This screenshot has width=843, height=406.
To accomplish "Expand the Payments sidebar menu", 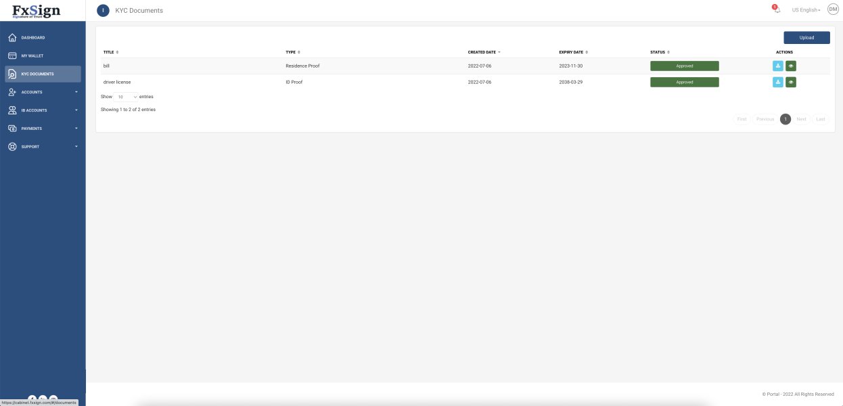I will point(43,129).
